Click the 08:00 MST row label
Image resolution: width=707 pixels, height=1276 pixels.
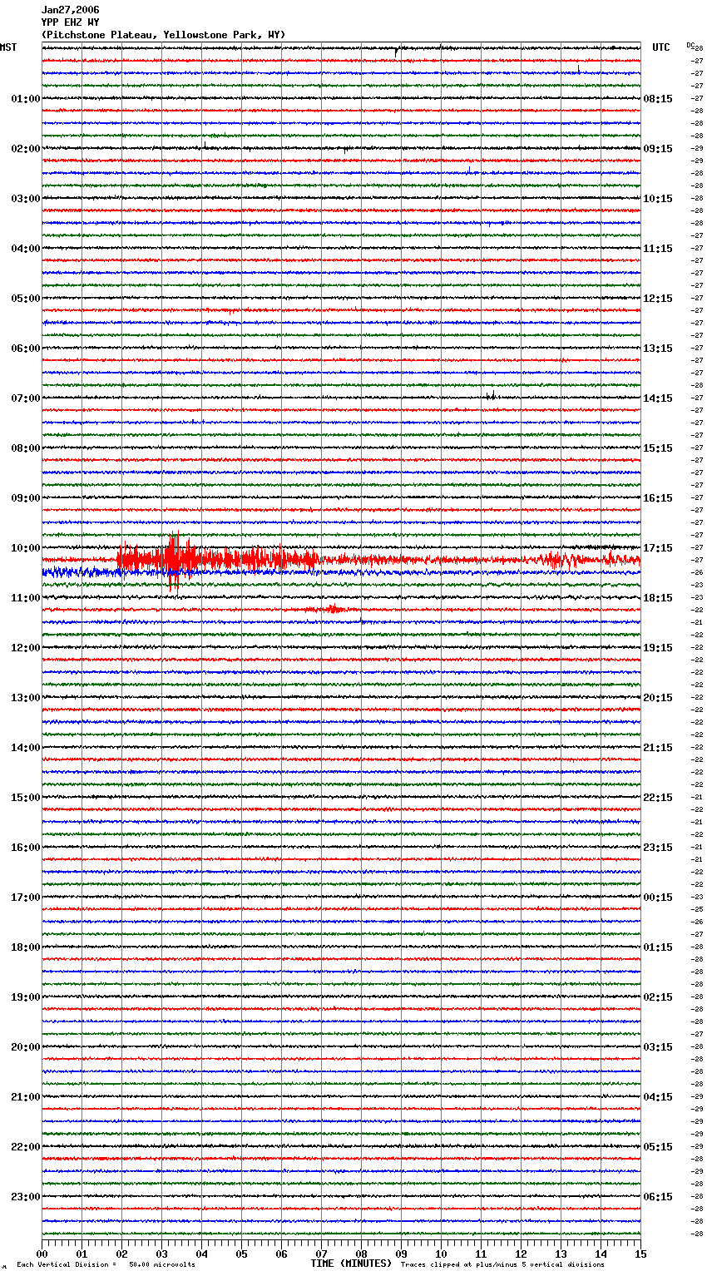pos(25,448)
